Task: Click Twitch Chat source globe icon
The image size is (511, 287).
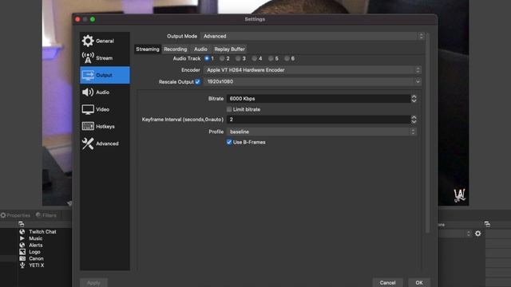Action: pyautogui.click(x=22, y=232)
